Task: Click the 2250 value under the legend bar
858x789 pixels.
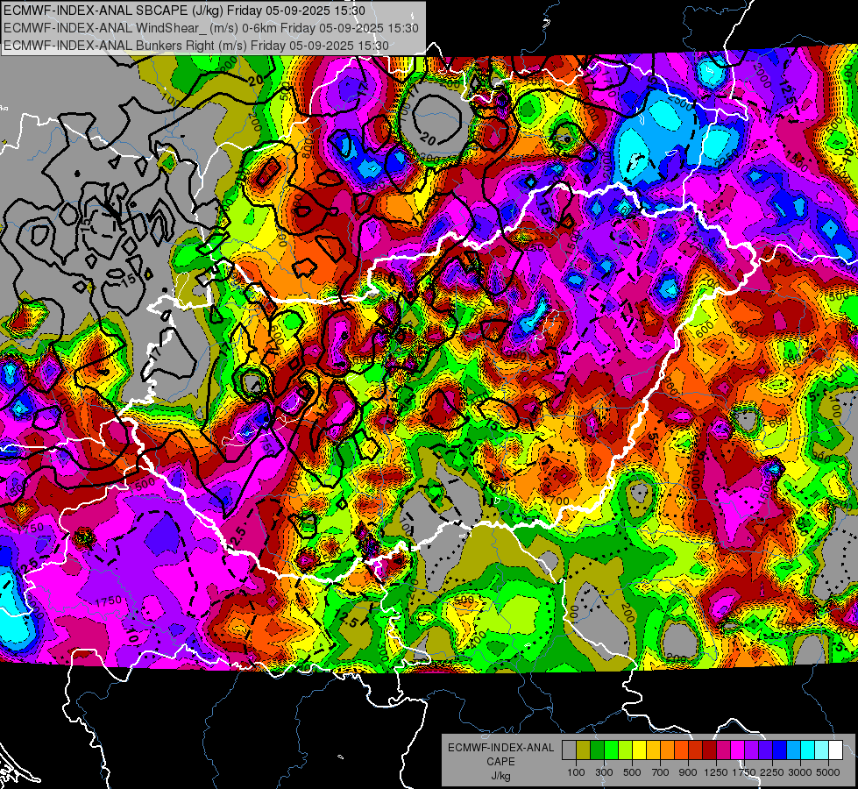Action: (772, 772)
